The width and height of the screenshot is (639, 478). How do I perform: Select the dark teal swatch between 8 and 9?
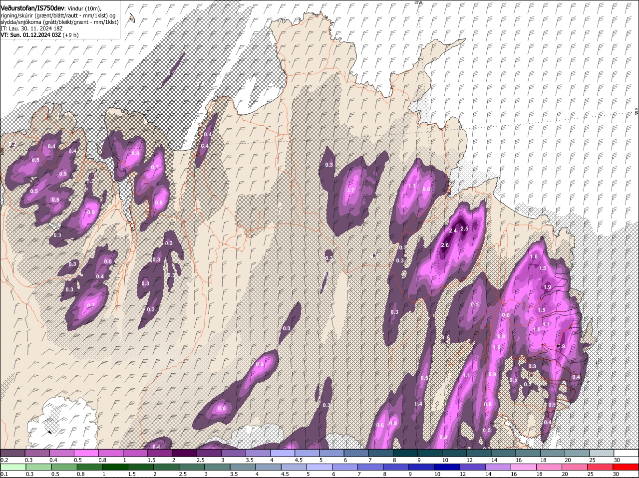point(405,453)
